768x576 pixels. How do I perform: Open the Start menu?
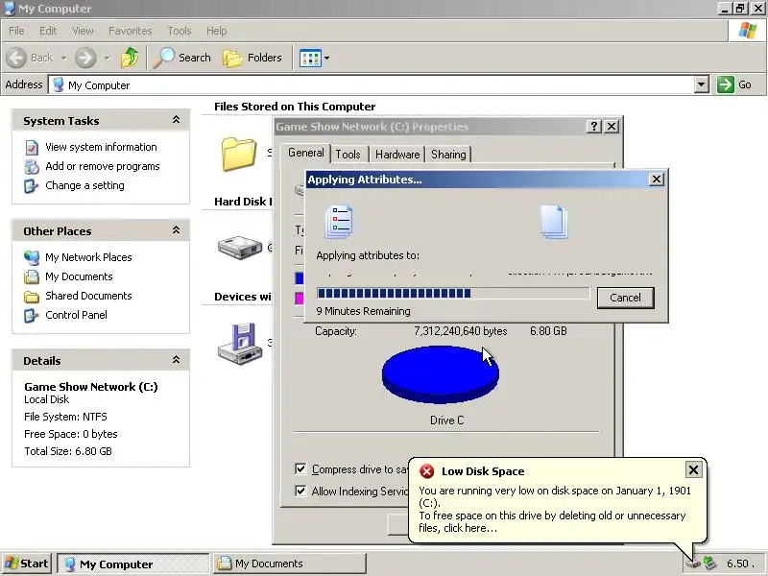27,564
